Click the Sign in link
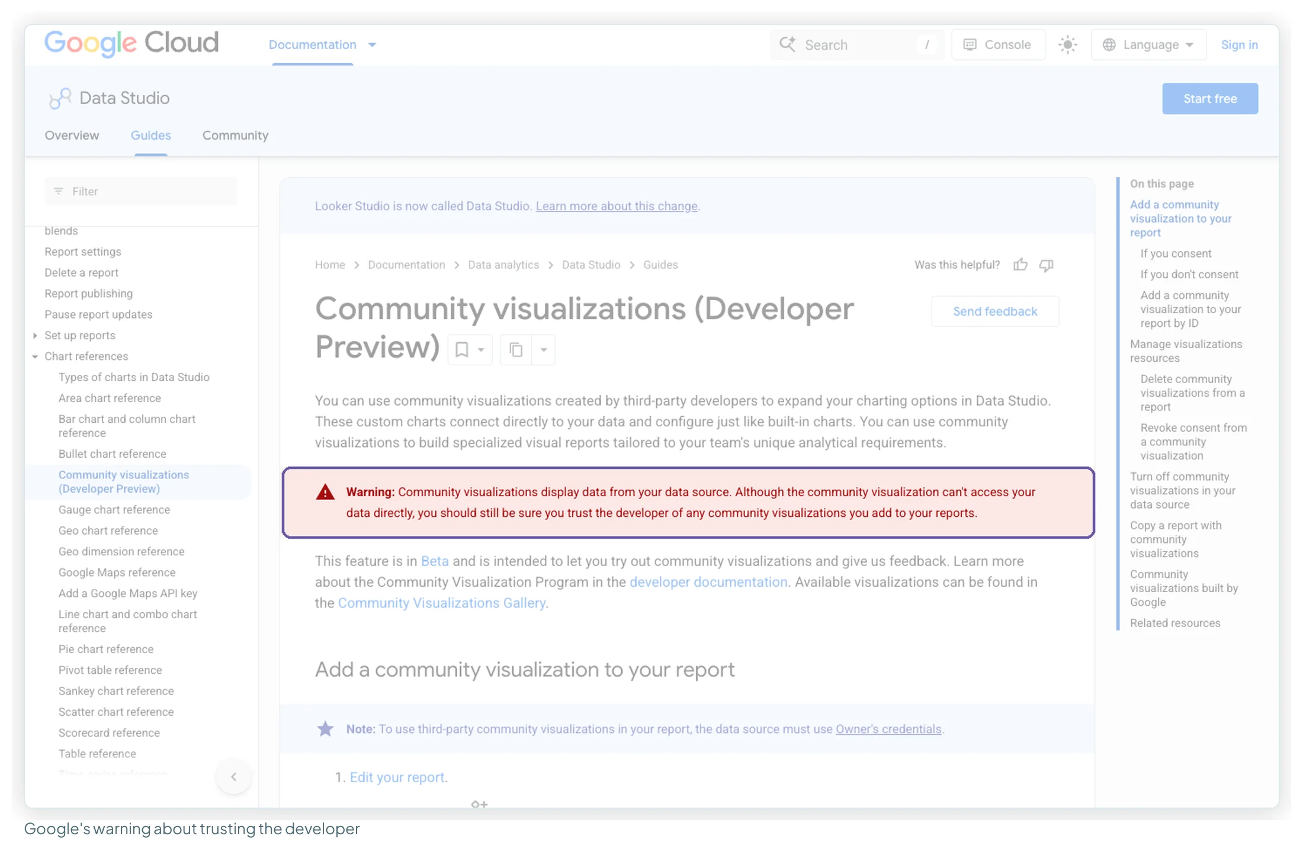Viewport: 1303px width, 852px height. point(1239,45)
